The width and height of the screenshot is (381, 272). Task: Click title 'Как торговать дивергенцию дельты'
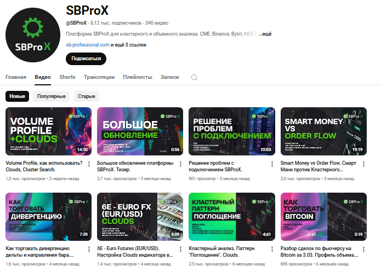tap(39, 252)
